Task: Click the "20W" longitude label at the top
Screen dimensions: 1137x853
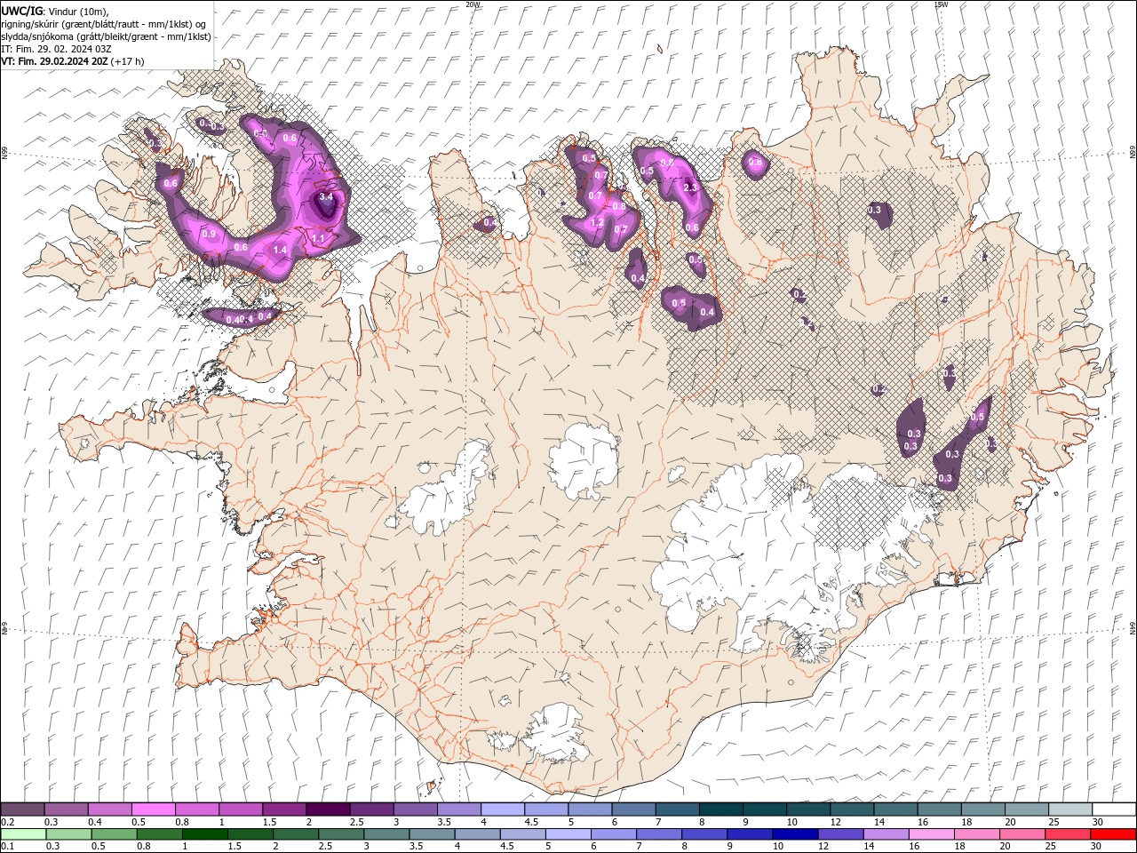Action: (x=473, y=4)
